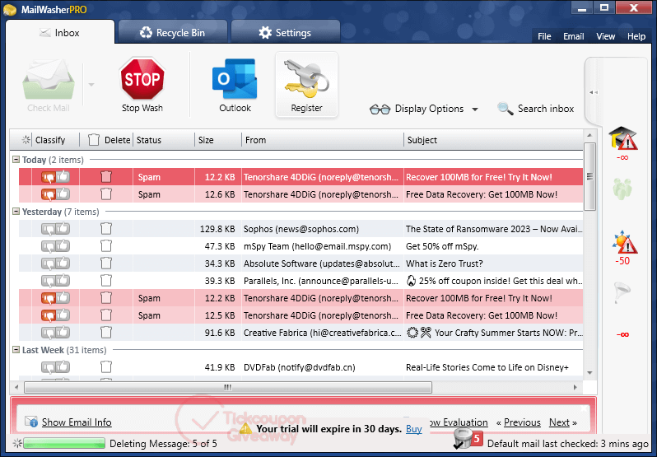
Task: Click the sun warning -50 sidebar icon
Action: pos(624,242)
